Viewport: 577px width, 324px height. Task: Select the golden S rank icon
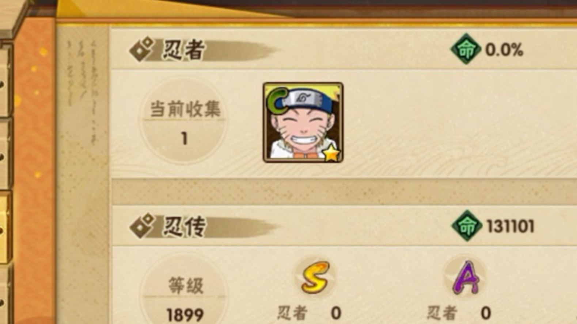click(315, 277)
